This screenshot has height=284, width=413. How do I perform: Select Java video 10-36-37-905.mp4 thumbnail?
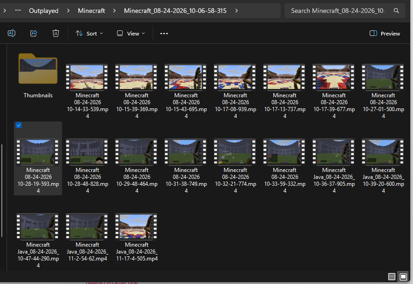click(333, 152)
